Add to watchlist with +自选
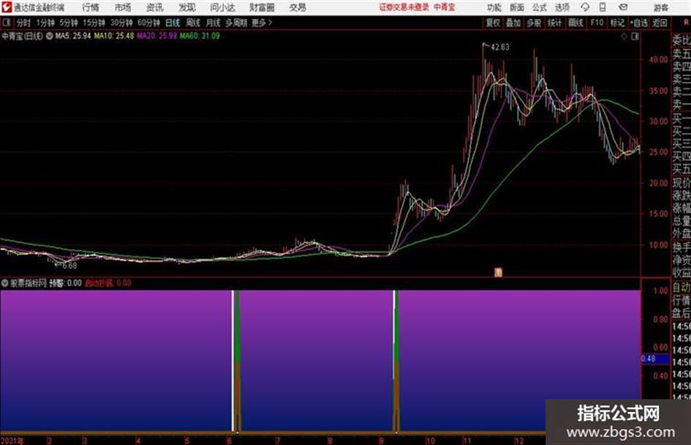This screenshot has width=691, height=445. [639, 23]
